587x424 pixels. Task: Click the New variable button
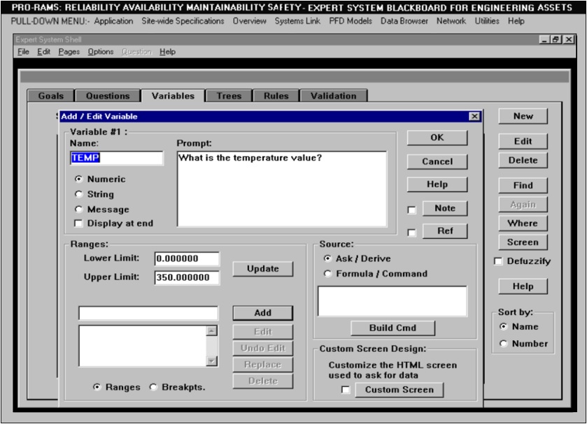point(523,116)
